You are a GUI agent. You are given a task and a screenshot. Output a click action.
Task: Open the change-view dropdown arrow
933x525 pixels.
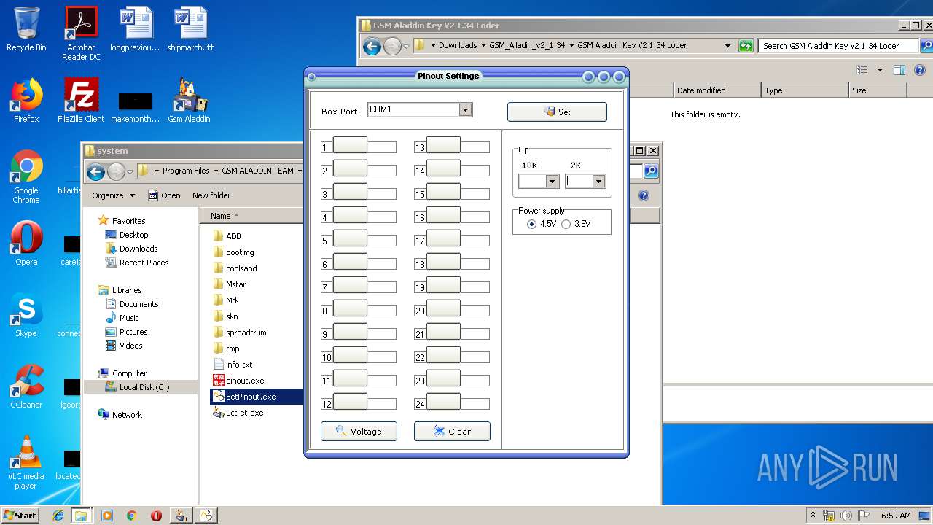[x=880, y=70]
